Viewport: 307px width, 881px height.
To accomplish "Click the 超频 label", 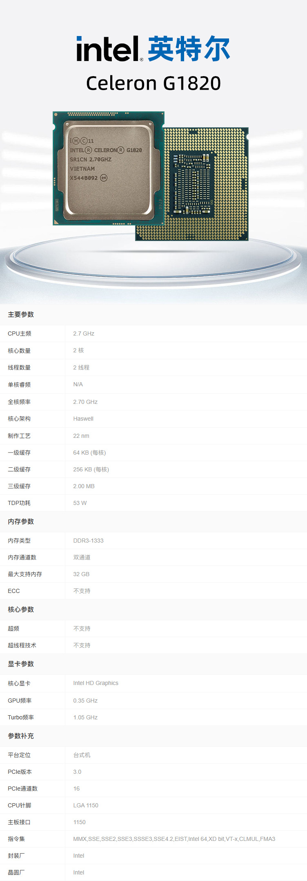I will click(x=13, y=629).
